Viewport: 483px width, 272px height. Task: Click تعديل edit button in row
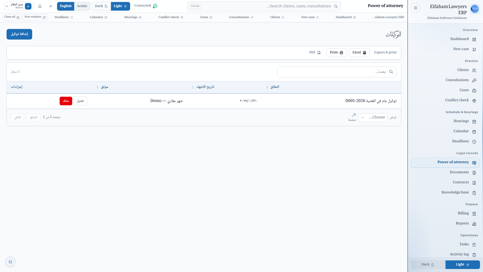(80, 101)
